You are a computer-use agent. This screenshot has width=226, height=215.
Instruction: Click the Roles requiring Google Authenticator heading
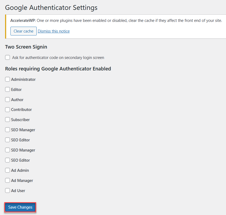point(58,69)
